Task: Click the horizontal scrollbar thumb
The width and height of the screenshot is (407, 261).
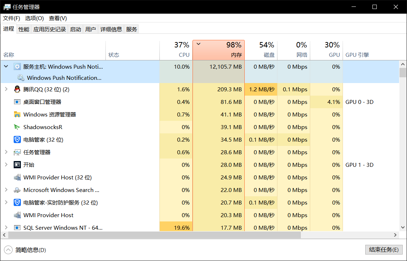Action: point(154,235)
